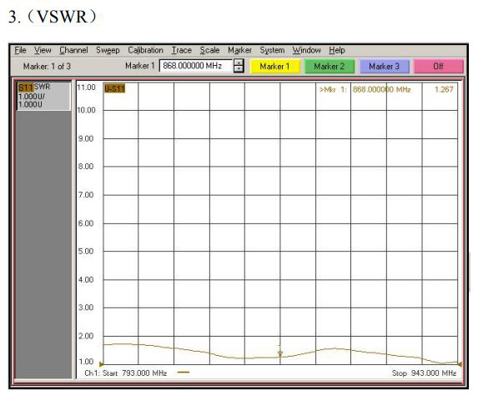478x400 pixels.
Task: Increase marker frequency with up stepper arrow
Action: pos(239,62)
